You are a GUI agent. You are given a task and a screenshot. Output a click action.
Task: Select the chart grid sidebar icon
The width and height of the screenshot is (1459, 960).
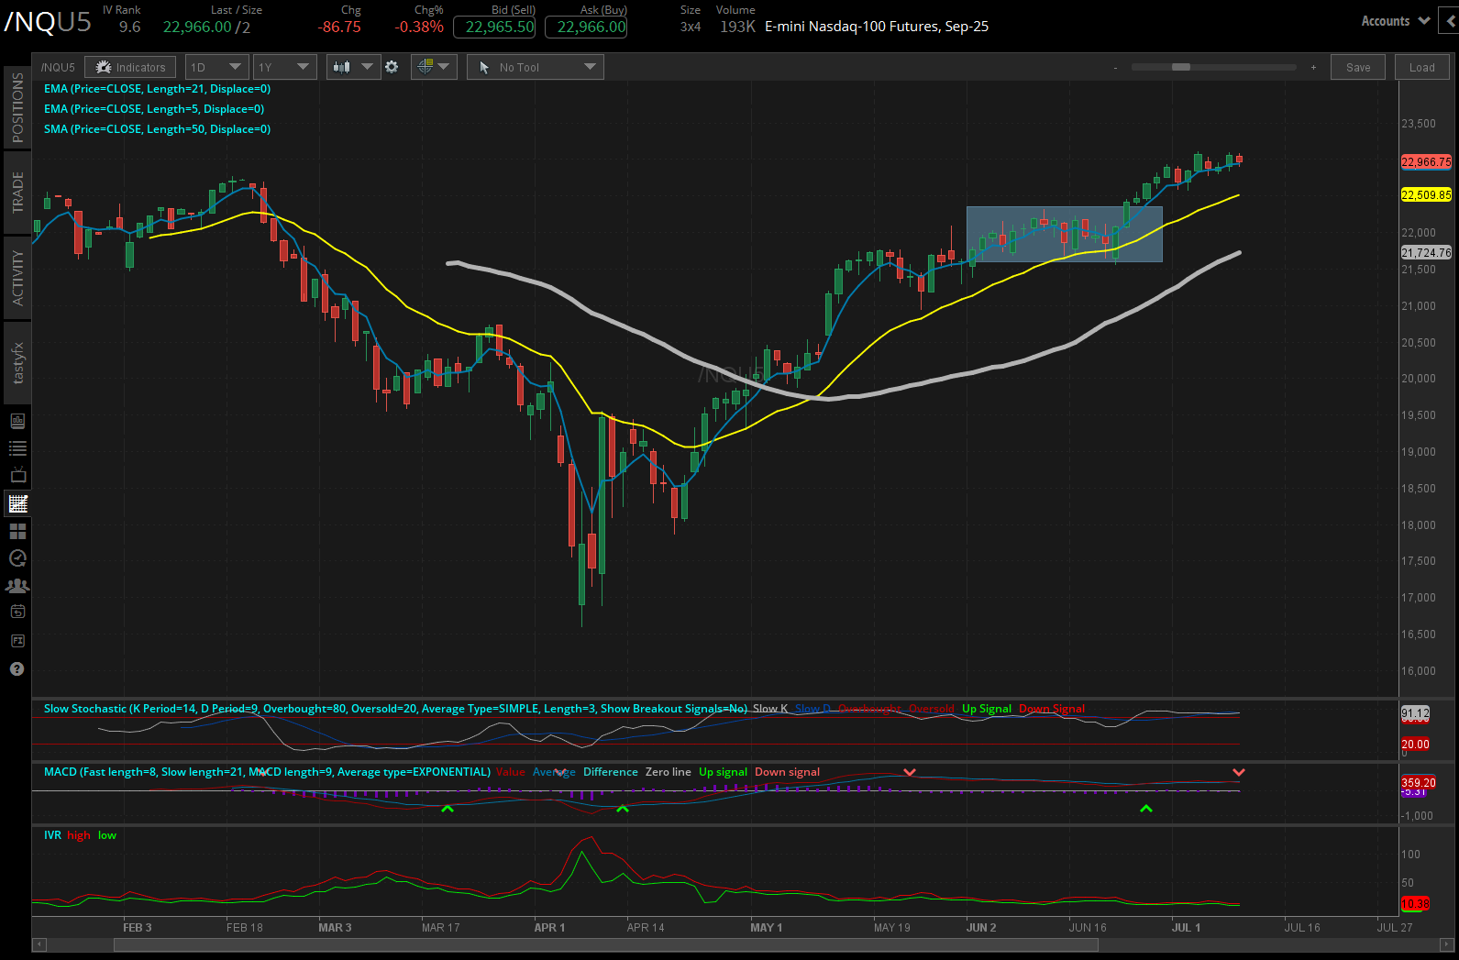click(17, 503)
